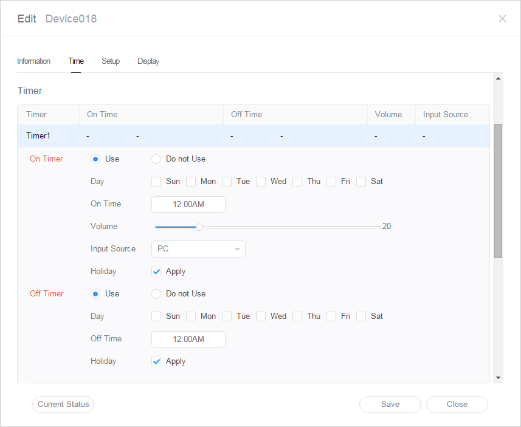Select 'Use' radio for Off Timer
Viewport: 521px width, 427px height.
tap(95, 294)
